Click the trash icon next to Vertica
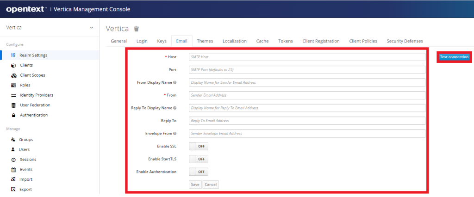The width and height of the screenshot is (474, 197). pyautogui.click(x=136, y=29)
